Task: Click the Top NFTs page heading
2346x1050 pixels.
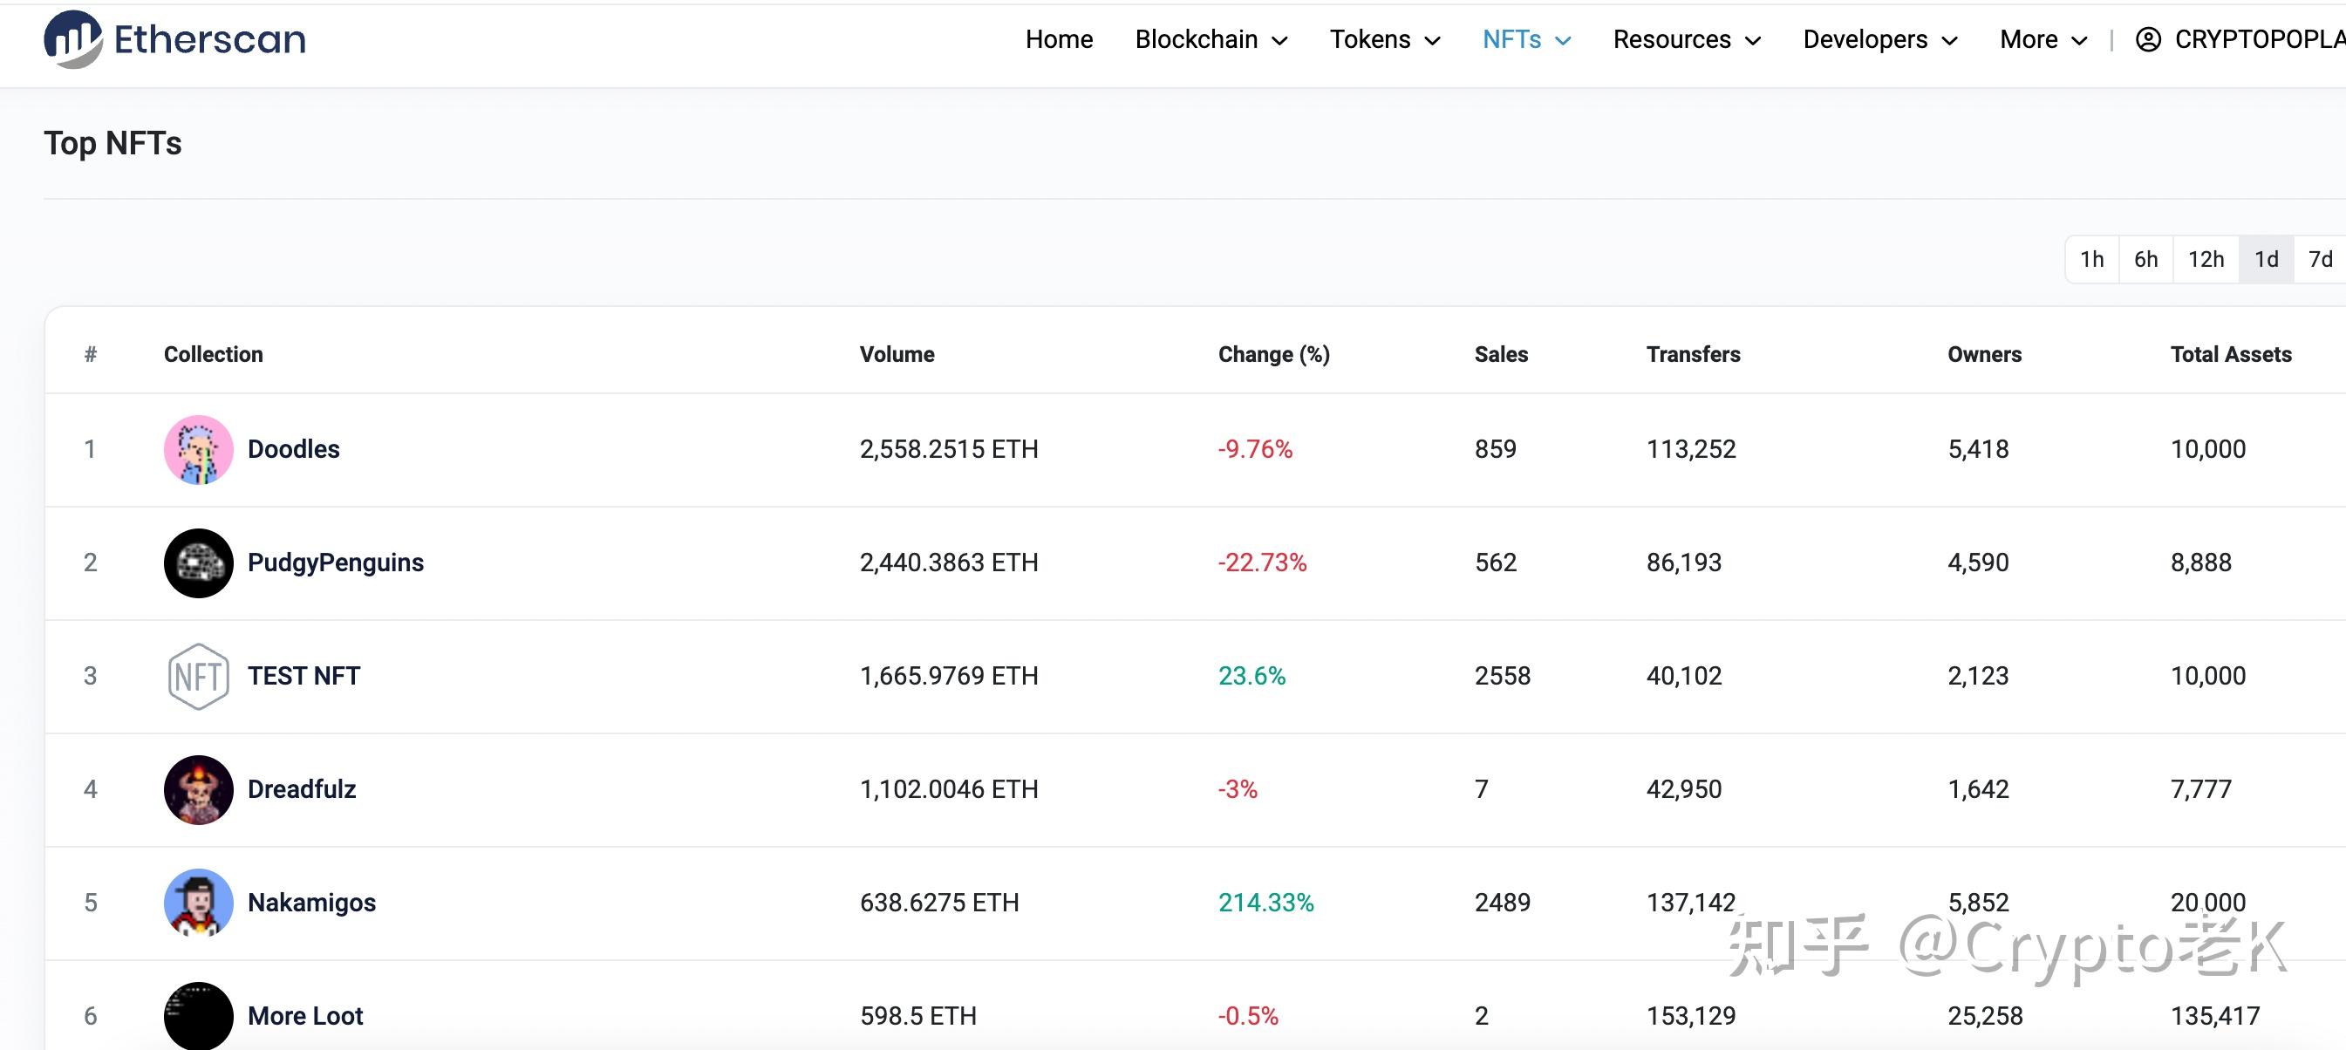Action: (113, 144)
